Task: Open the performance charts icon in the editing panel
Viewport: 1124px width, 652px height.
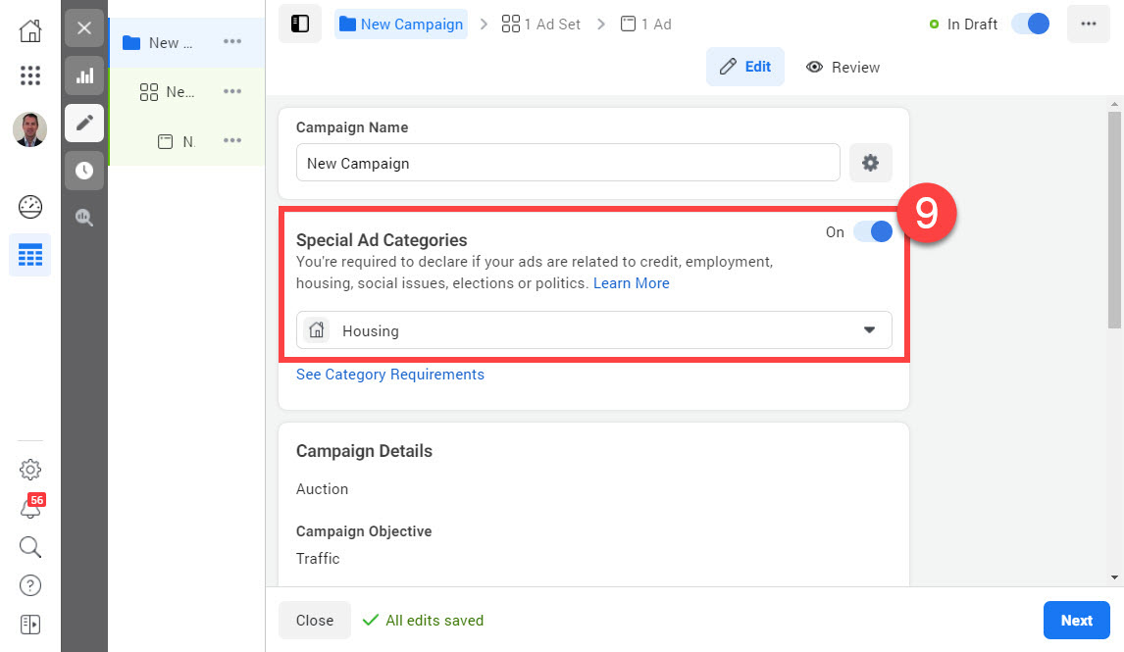Action: click(x=83, y=75)
